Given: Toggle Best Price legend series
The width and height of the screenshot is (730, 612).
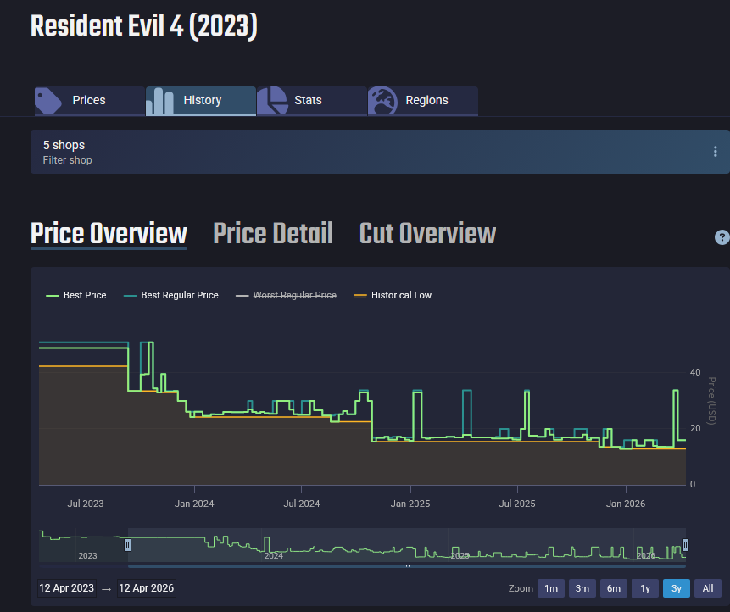Looking at the screenshot, I should click(76, 295).
